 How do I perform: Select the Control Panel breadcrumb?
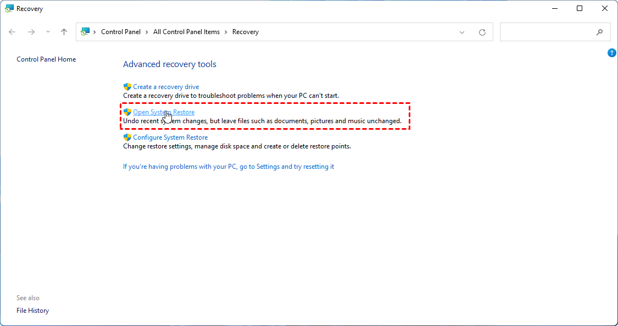coord(121,32)
